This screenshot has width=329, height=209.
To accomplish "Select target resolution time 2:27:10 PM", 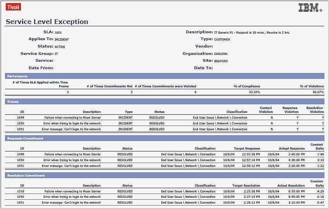I will (252, 197).
